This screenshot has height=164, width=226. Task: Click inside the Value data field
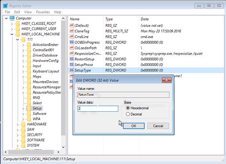98,109
